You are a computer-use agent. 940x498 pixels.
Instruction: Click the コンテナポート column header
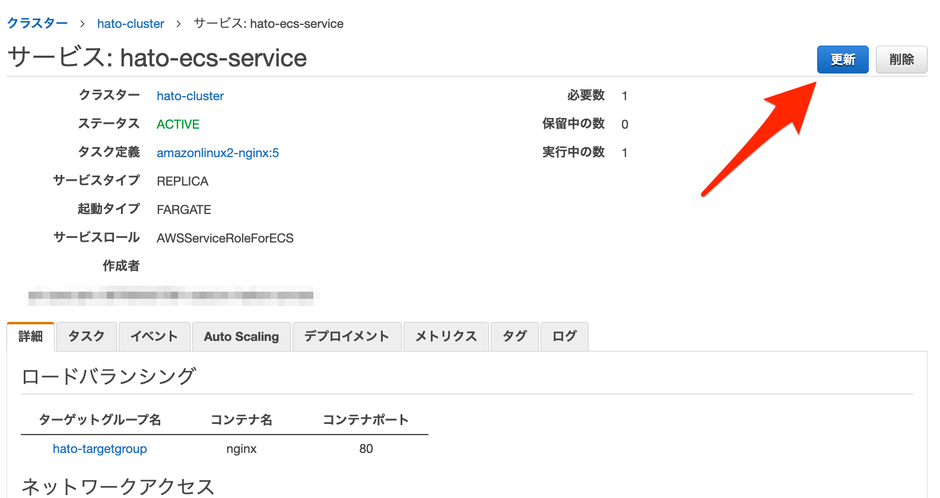(x=366, y=420)
